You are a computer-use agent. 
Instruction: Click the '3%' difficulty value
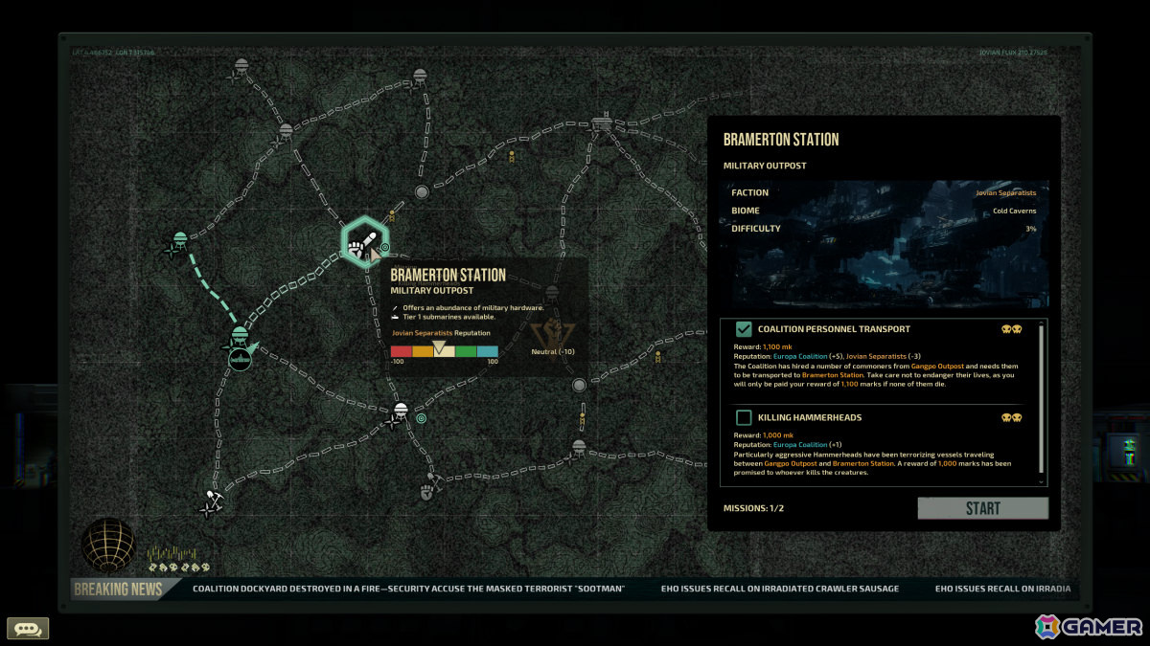(1030, 229)
